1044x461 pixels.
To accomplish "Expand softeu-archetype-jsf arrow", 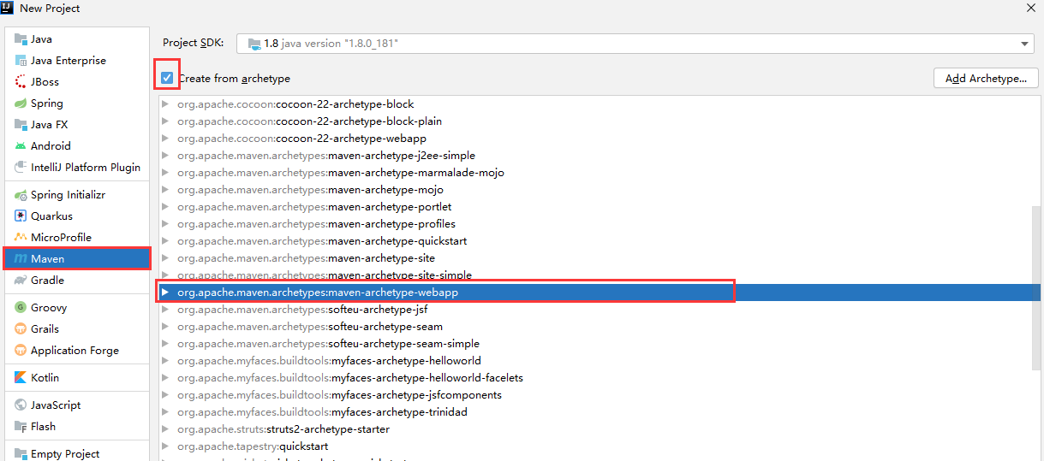I will [165, 310].
